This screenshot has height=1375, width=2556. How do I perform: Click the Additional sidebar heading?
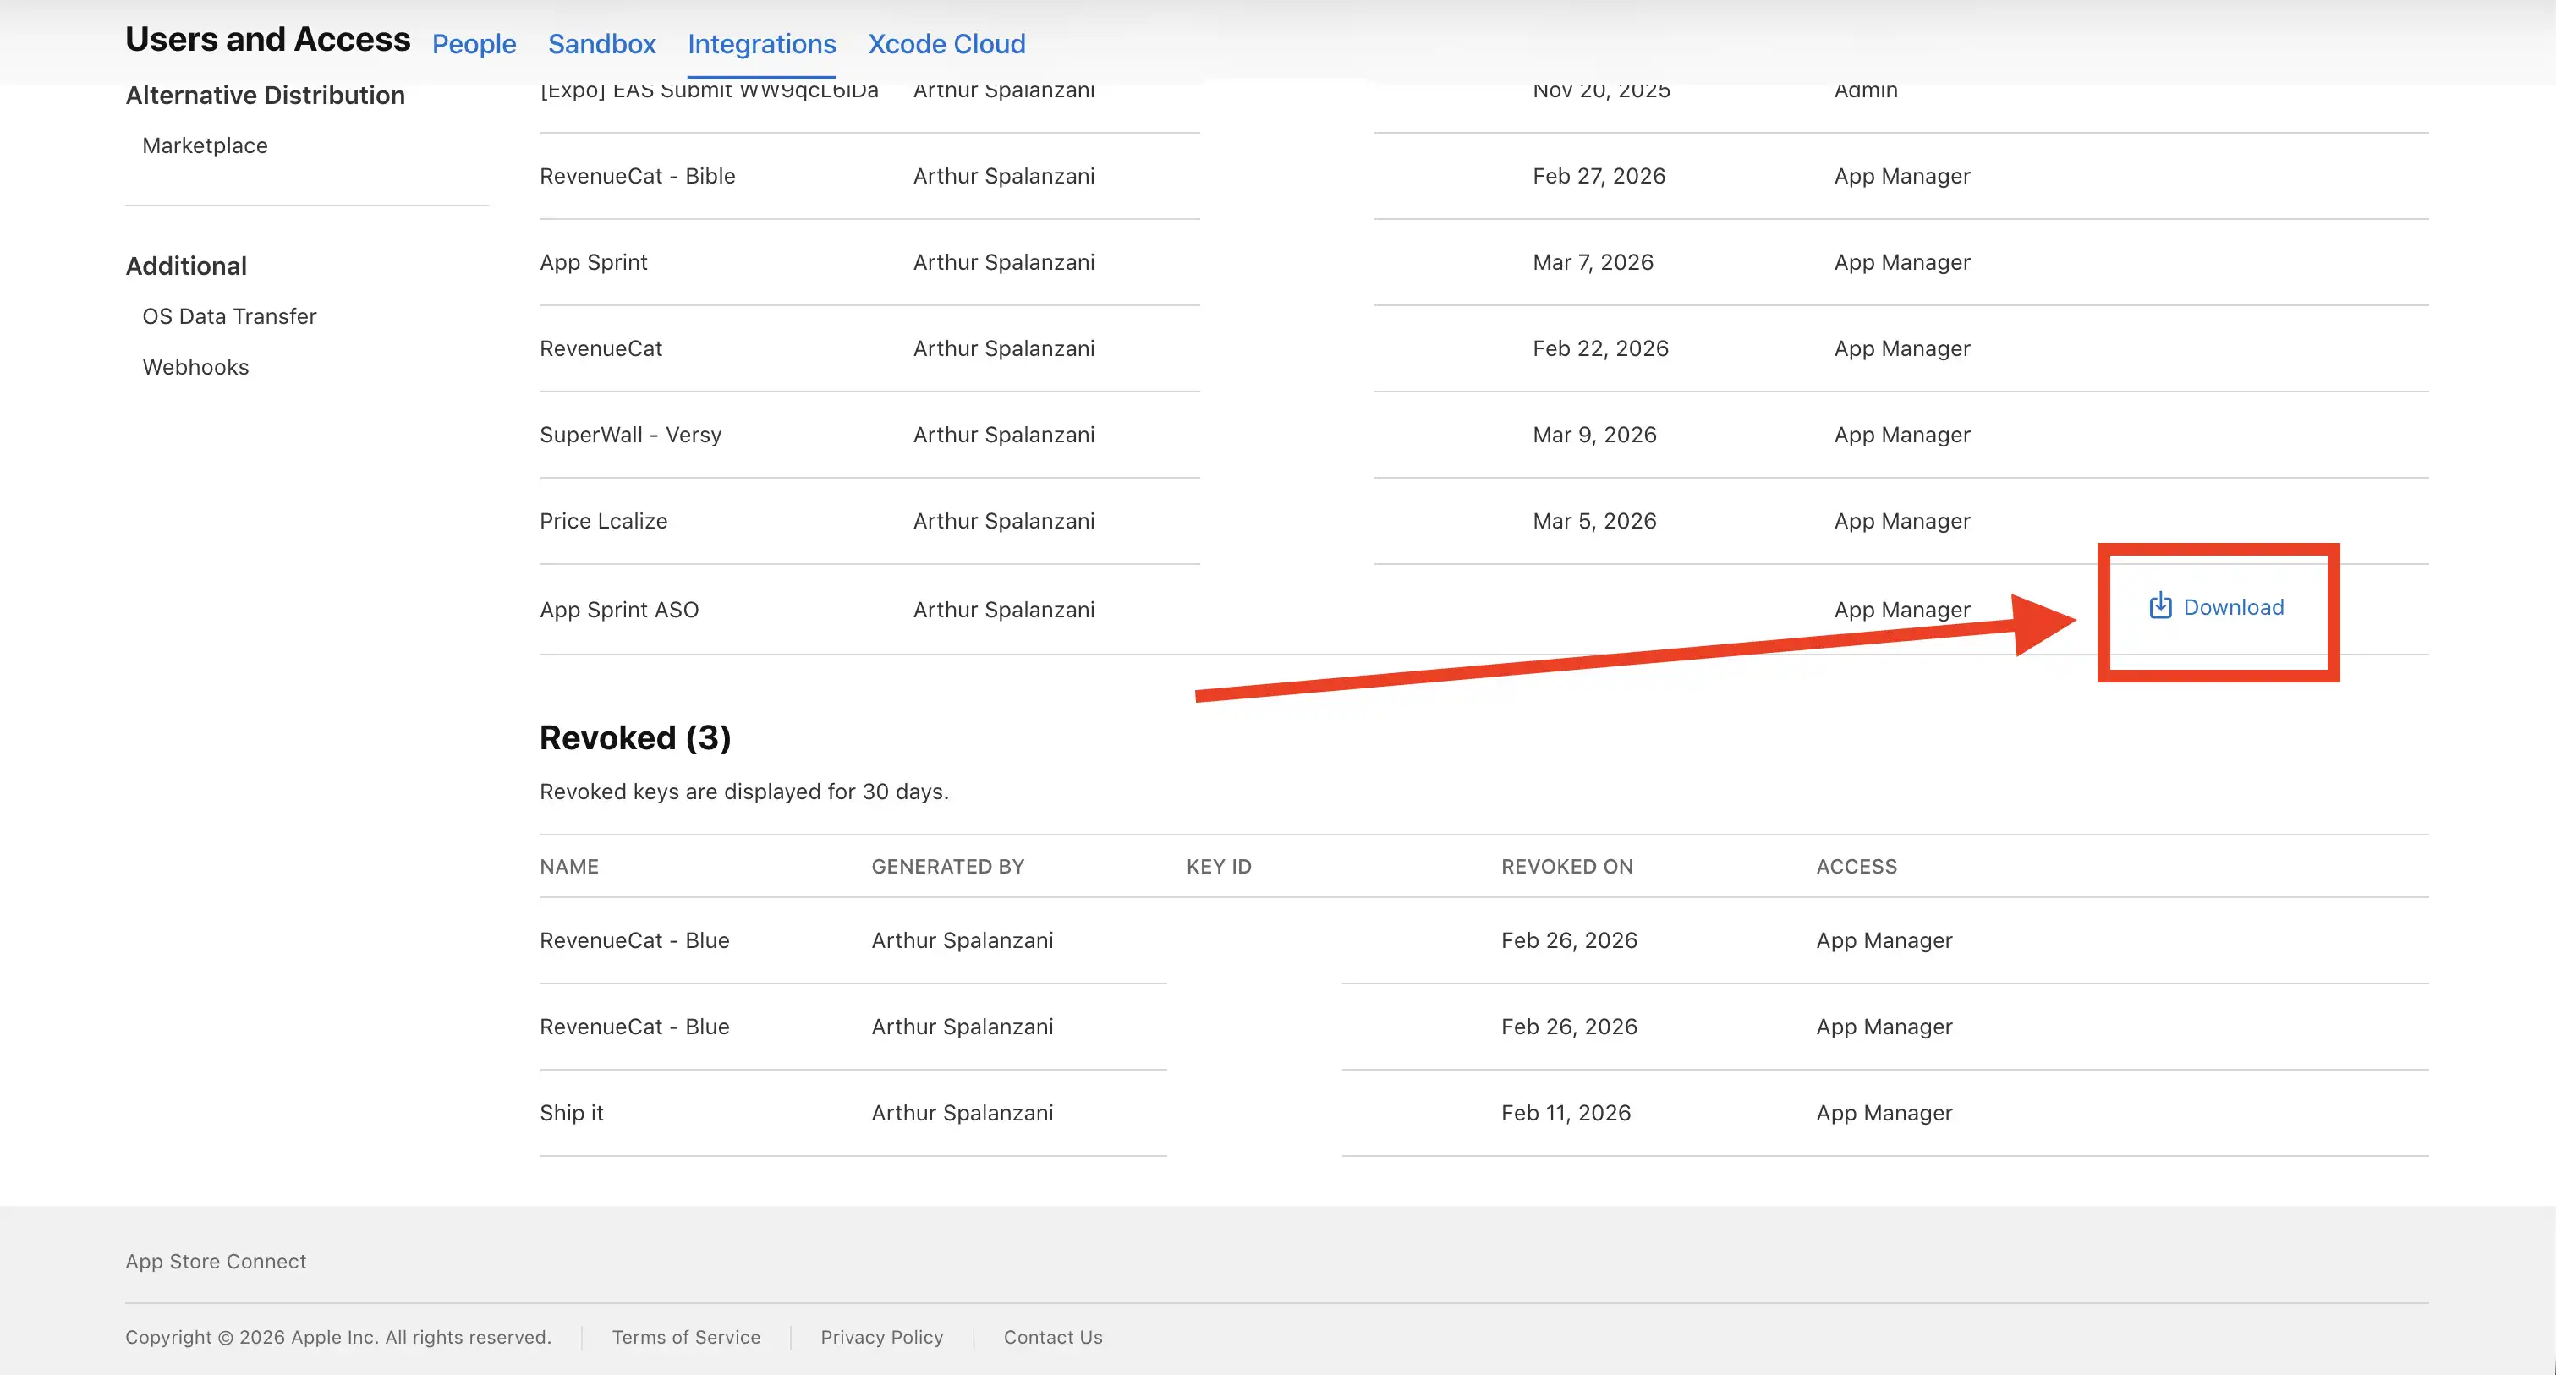[x=185, y=265]
